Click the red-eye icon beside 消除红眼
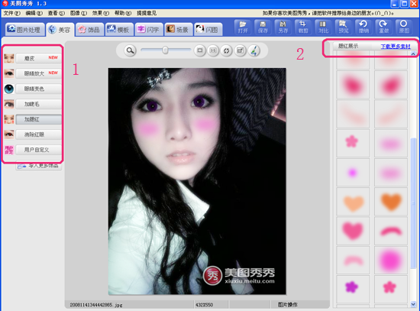This screenshot has height=311, width=420. coord(9,134)
